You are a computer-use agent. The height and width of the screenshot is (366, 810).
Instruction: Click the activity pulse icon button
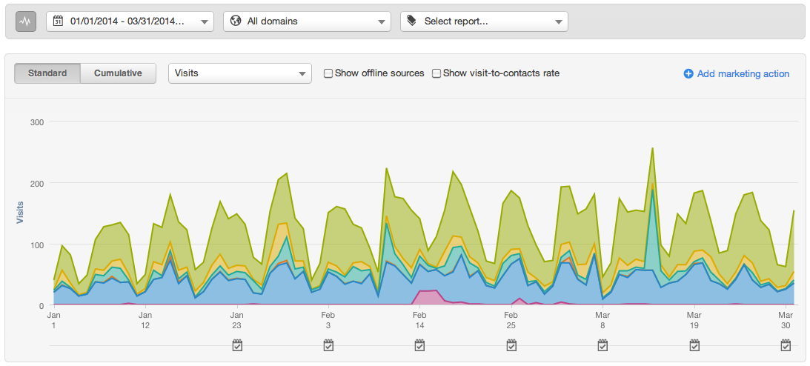[x=26, y=21]
